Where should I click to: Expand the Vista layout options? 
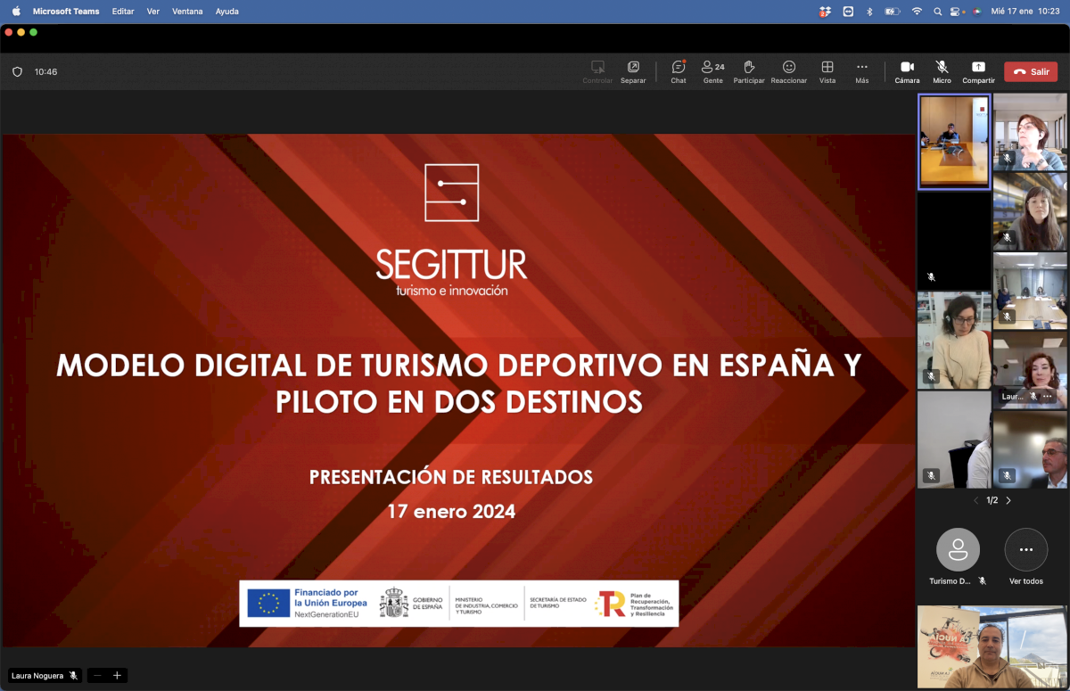[827, 68]
